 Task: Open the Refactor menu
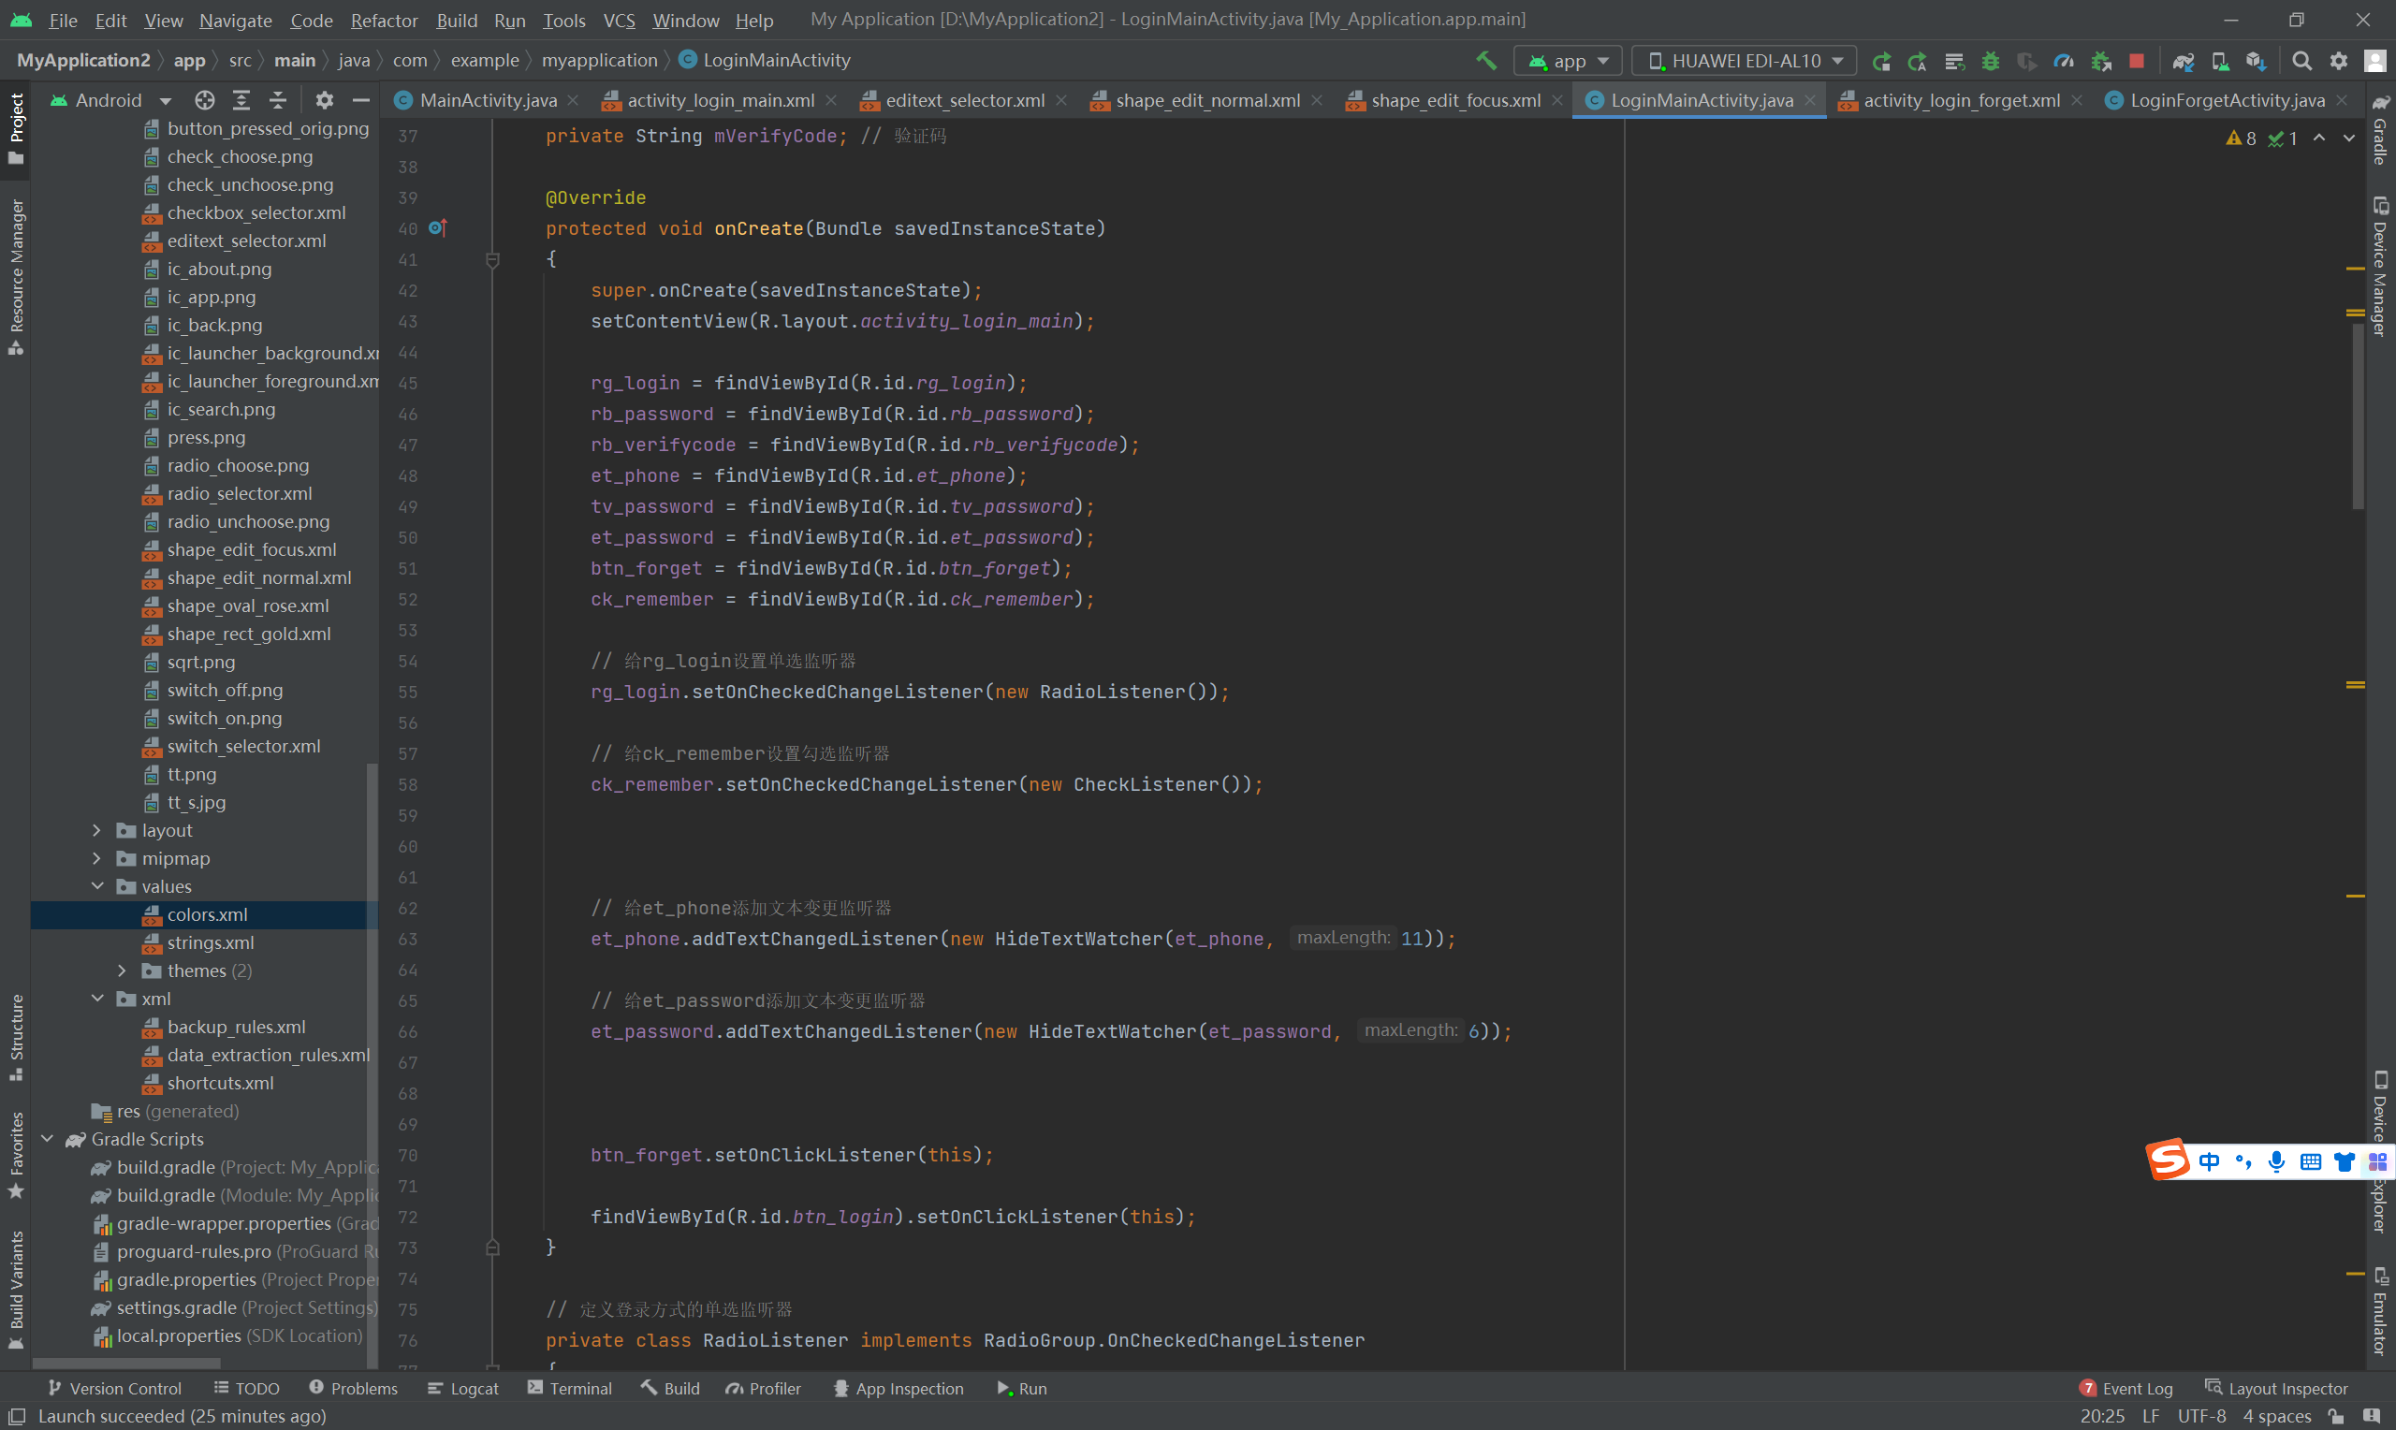click(x=384, y=21)
